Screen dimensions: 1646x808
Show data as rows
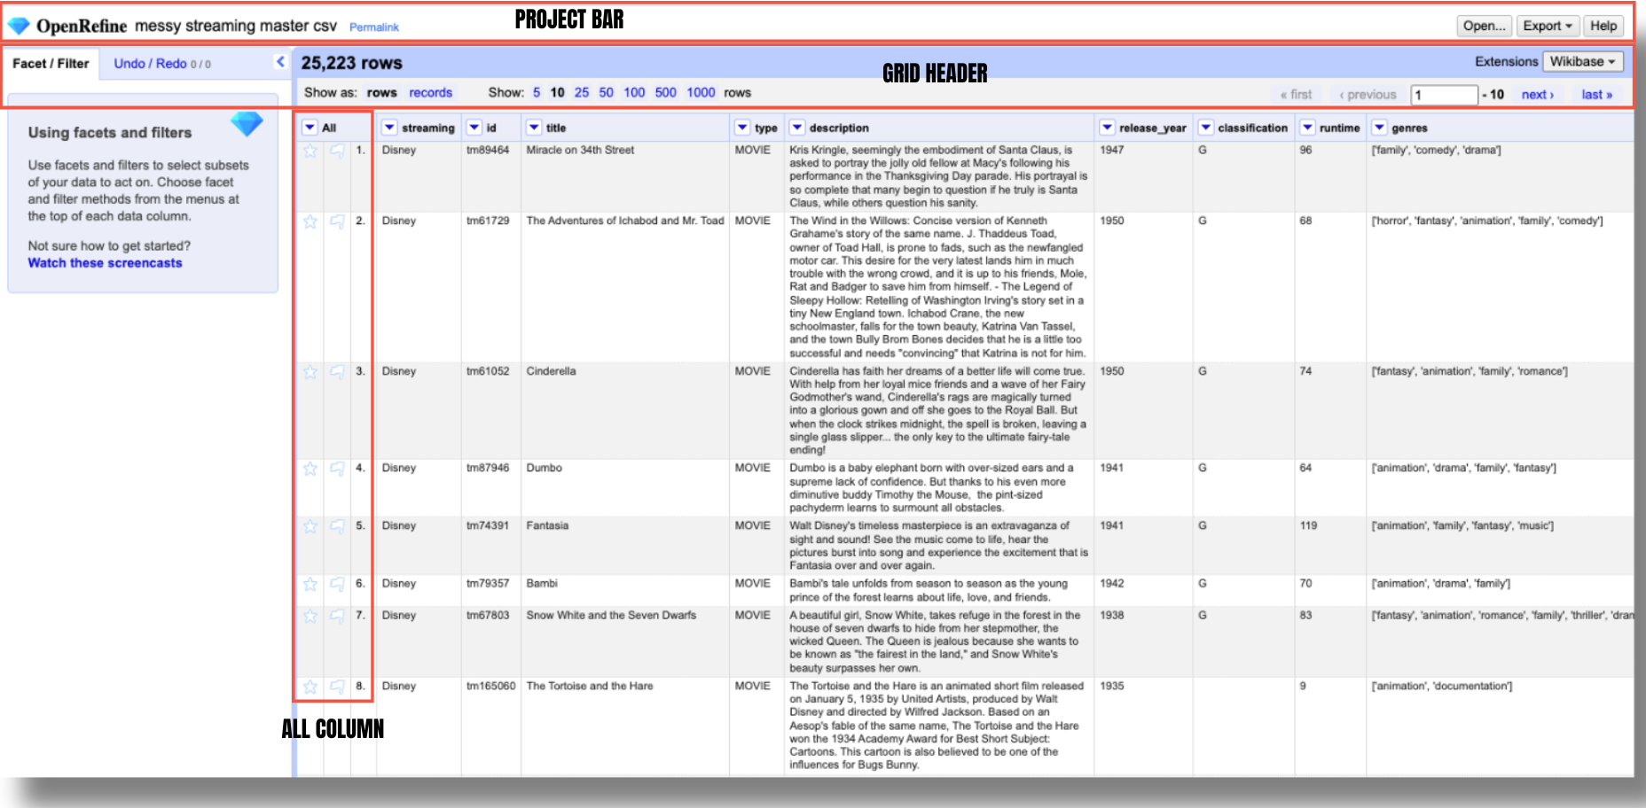(382, 93)
